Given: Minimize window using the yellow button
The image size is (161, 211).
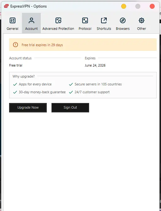Looking at the screenshot, I should click(x=124, y=6).
